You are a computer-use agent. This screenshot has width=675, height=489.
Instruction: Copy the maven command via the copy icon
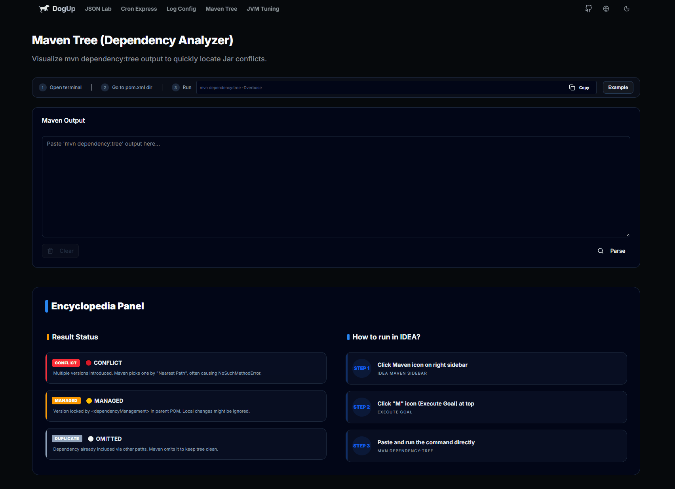pyautogui.click(x=572, y=87)
